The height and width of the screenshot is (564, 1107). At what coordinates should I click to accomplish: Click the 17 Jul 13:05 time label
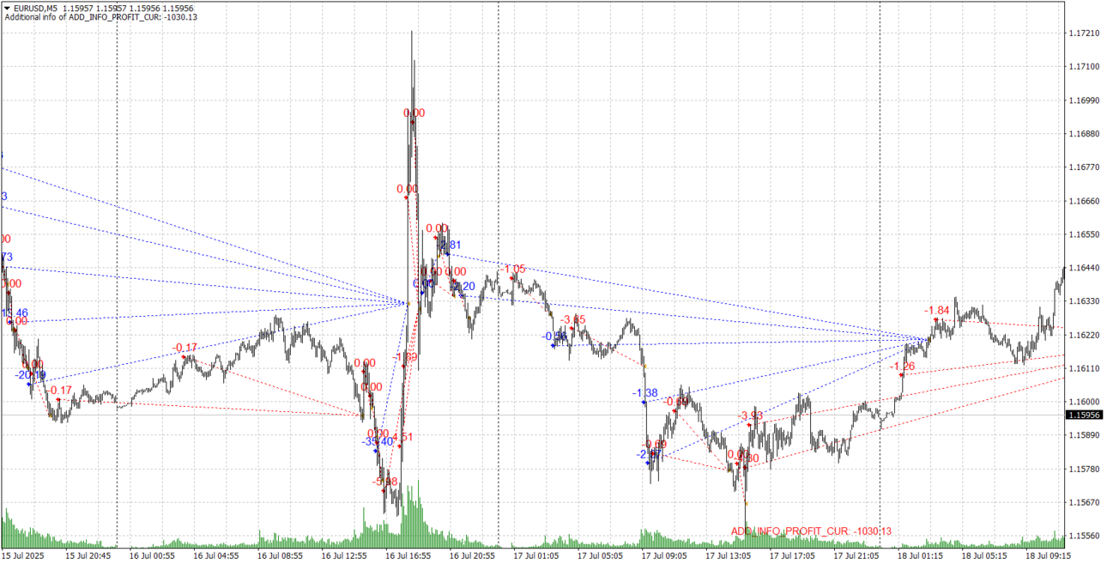pos(729,555)
